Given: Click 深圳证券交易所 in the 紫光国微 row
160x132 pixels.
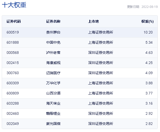Looking at the screenshot, I should pos(101,124).
